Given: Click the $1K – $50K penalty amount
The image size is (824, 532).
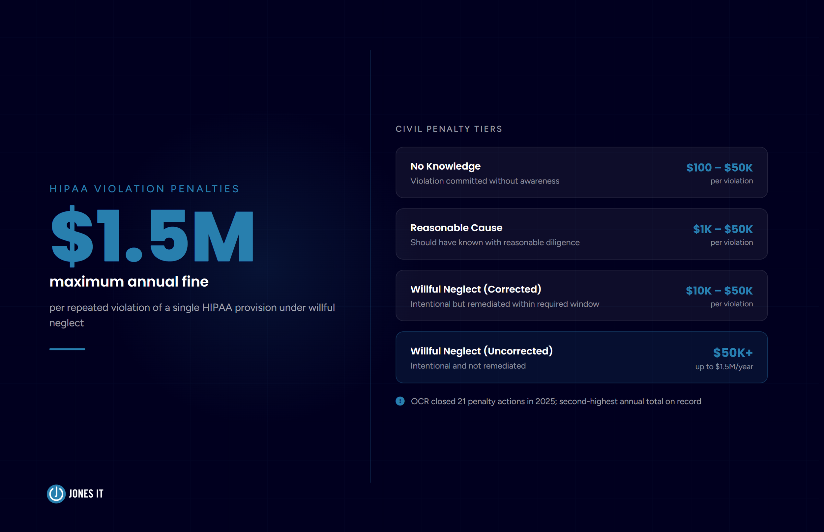Looking at the screenshot, I should [722, 229].
